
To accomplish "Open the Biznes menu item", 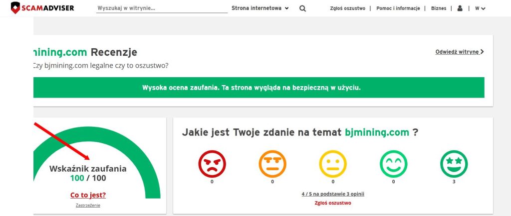I will [x=439, y=8].
